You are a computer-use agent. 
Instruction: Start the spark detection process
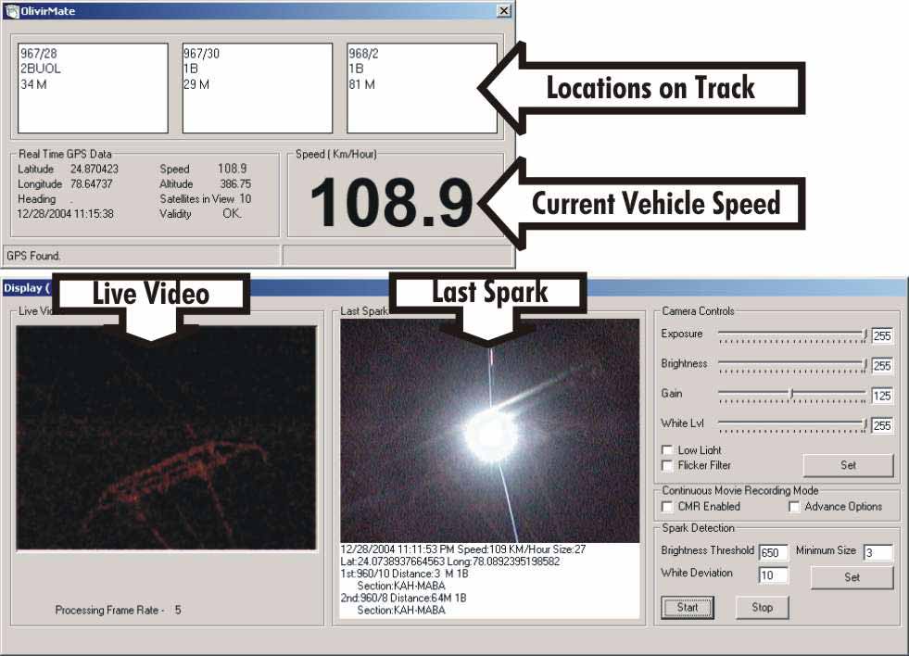tap(688, 608)
